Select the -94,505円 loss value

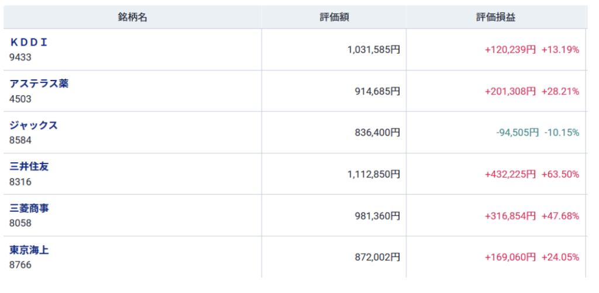coord(517,132)
